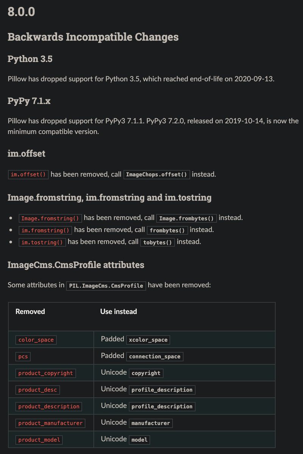
Task: Select the Removed column header
Action: [30, 312]
